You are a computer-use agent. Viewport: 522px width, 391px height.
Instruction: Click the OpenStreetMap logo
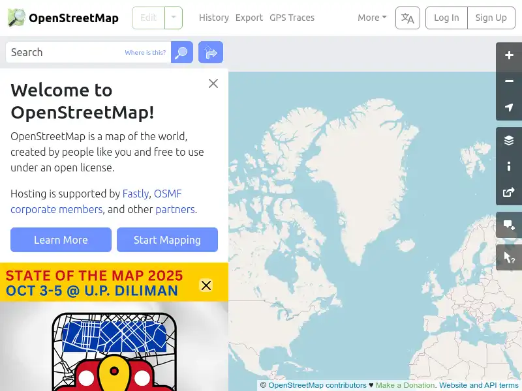62,18
